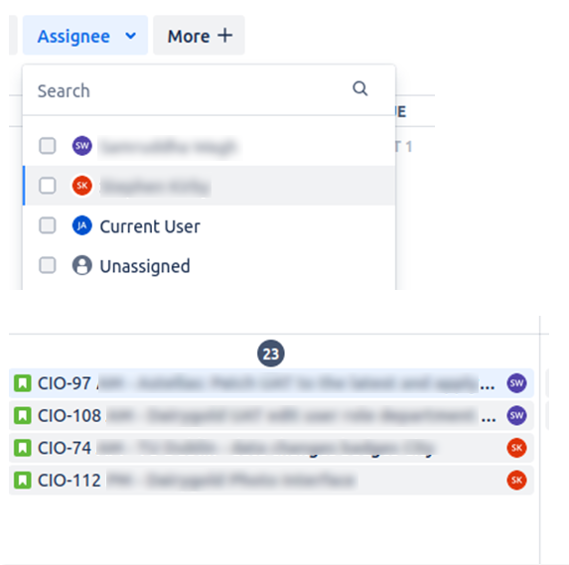Open the More + filter menu
This screenshot has width=569, height=565.
[199, 36]
